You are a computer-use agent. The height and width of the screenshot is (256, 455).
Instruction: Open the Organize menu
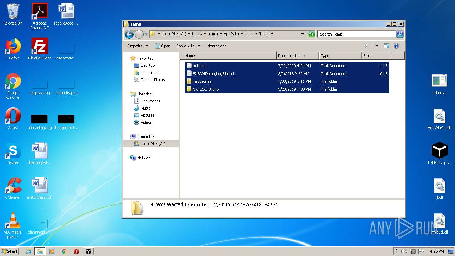(x=138, y=46)
